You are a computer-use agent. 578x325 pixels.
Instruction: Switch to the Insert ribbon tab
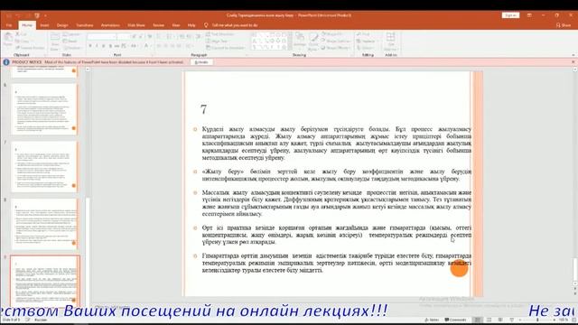click(x=44, y=25)
